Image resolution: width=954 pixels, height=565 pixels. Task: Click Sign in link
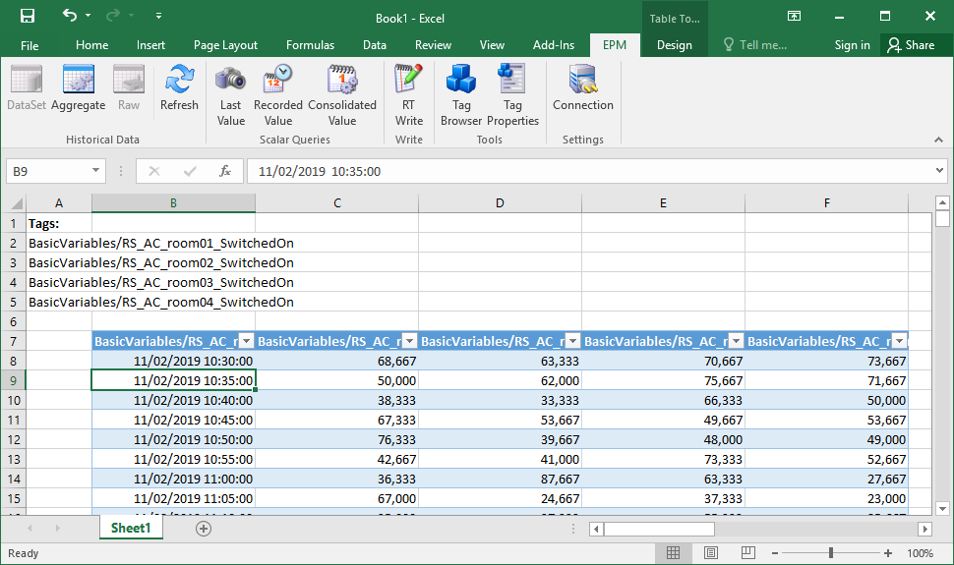pos(852,45)
